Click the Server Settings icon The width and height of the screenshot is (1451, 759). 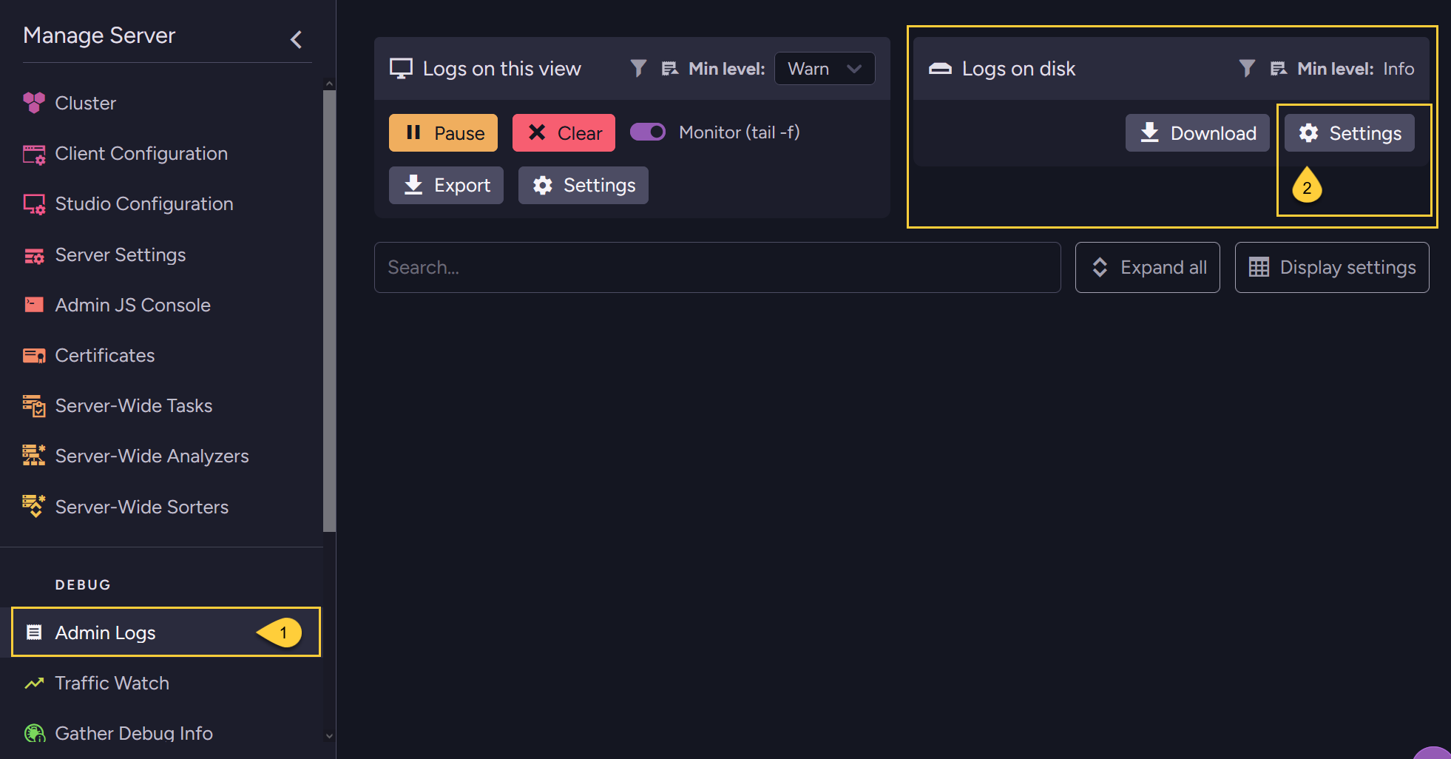click(34, 256)
